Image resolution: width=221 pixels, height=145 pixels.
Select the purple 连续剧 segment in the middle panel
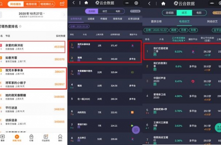pos(92,11)
